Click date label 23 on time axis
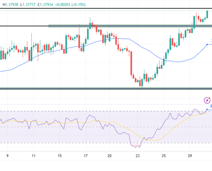 click(137, 156)
